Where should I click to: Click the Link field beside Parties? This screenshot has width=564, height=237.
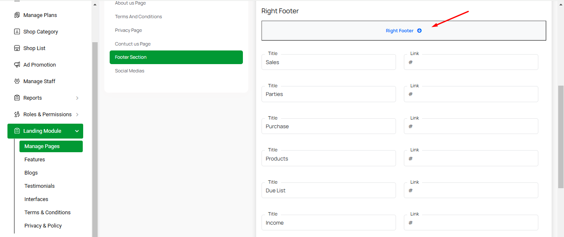pos(471,94)
